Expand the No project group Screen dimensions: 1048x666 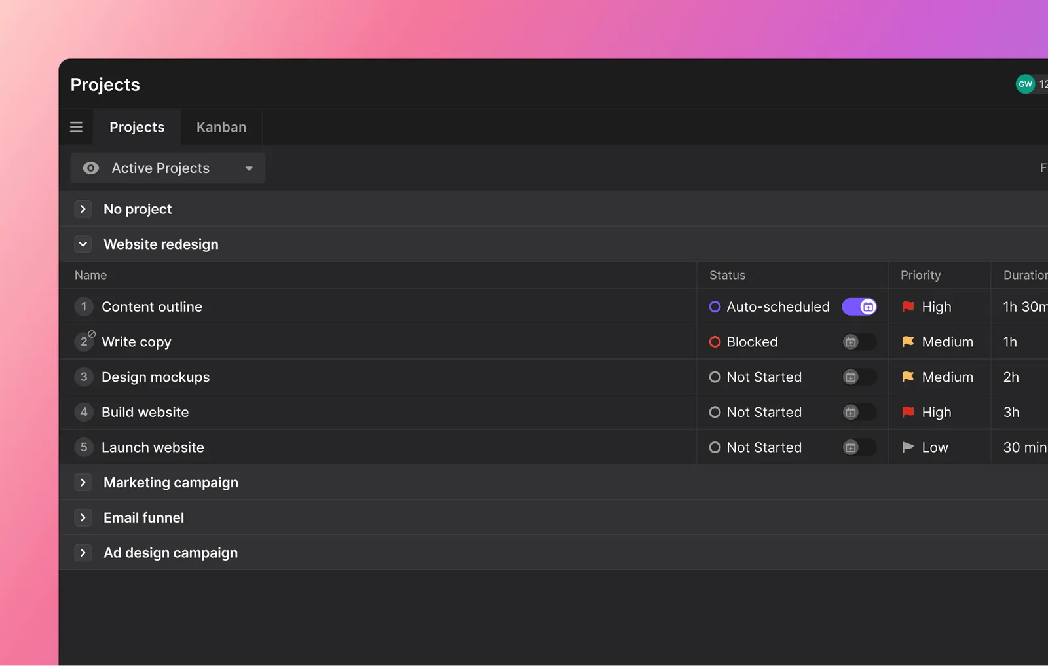coord(83,209)
